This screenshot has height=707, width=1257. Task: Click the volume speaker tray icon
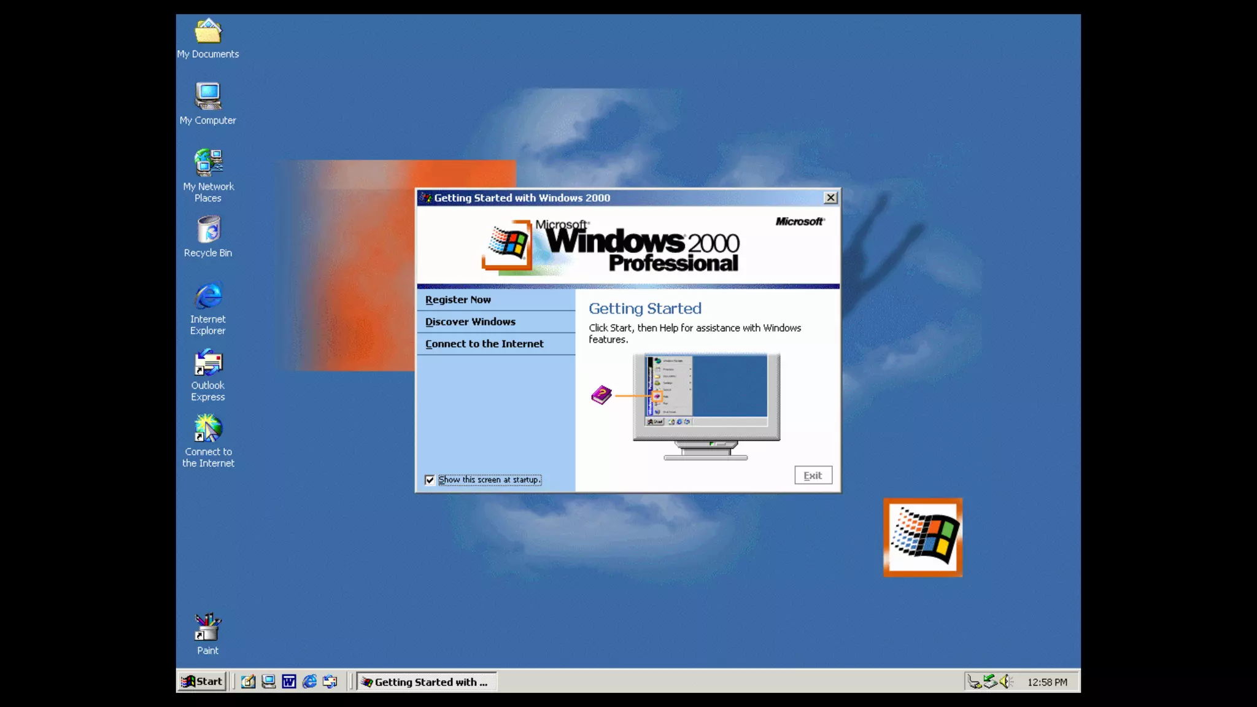click(x=1005, y=681)
